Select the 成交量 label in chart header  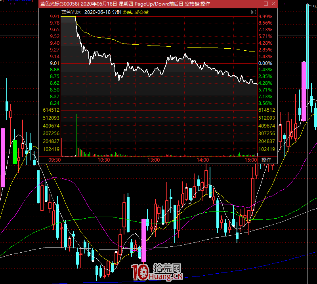click(141, 12)
